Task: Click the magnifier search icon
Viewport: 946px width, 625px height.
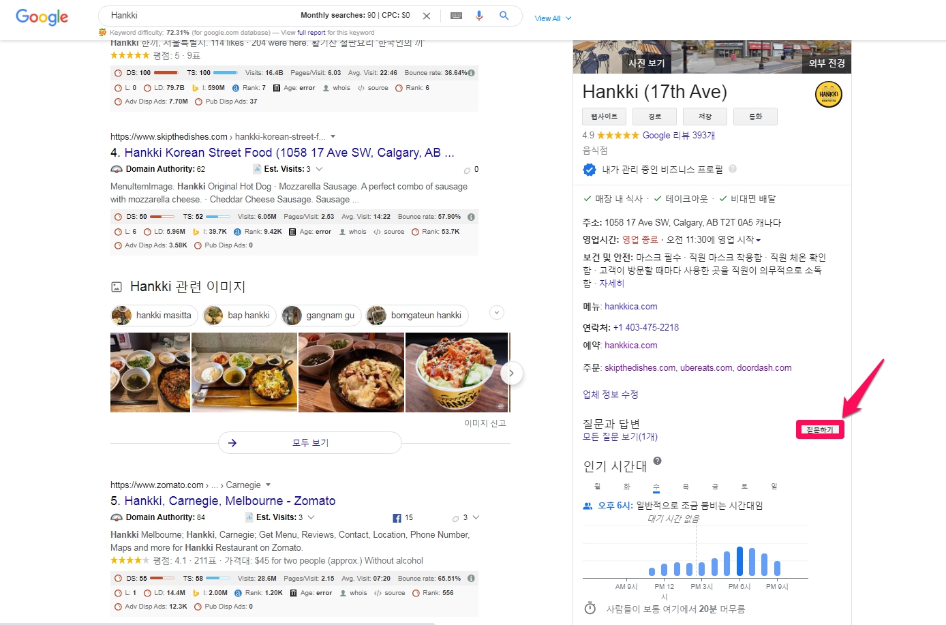Action: [x=504, y=16]
